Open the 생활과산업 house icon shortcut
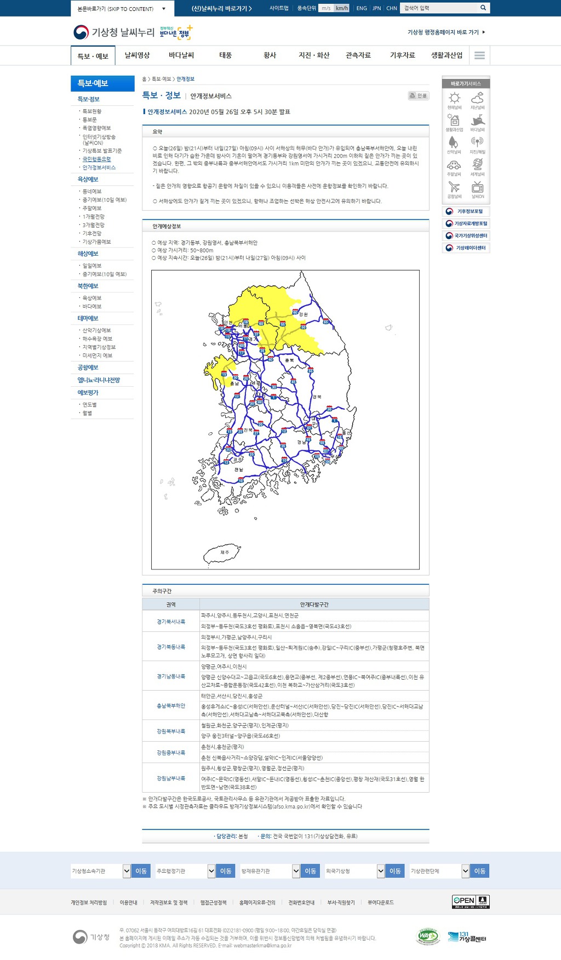 [454, 123]
